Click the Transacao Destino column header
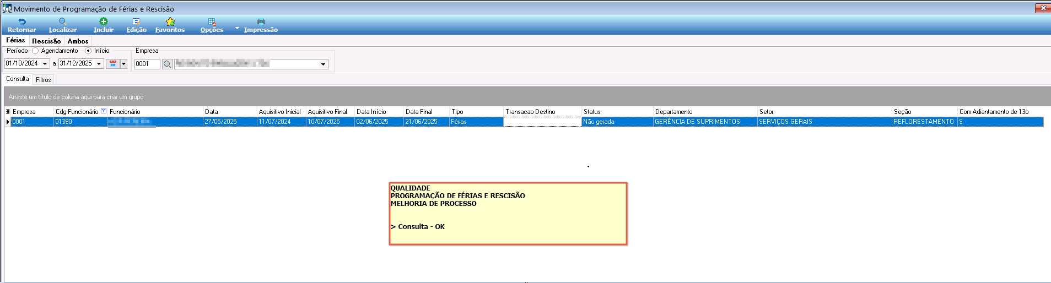The image size is (1051, 283). tap(543, 112)
